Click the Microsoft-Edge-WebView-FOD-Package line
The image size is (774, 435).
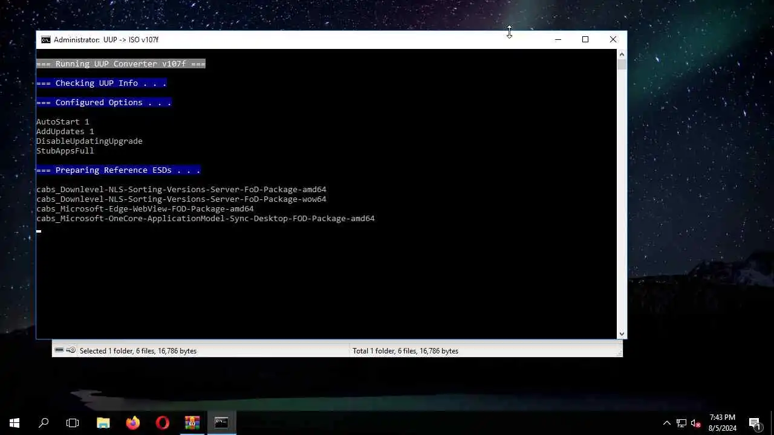[x=145, y=209]
